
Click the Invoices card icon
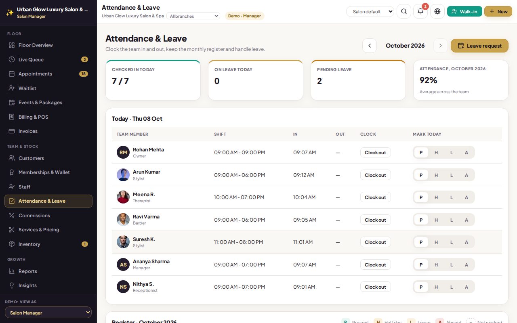12,131
